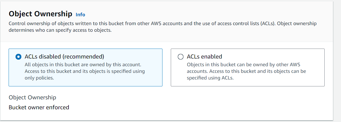
Task: Click 'Objects in this bucket can be owned' description
Action: pyautogui.click(x=246, y=71)
